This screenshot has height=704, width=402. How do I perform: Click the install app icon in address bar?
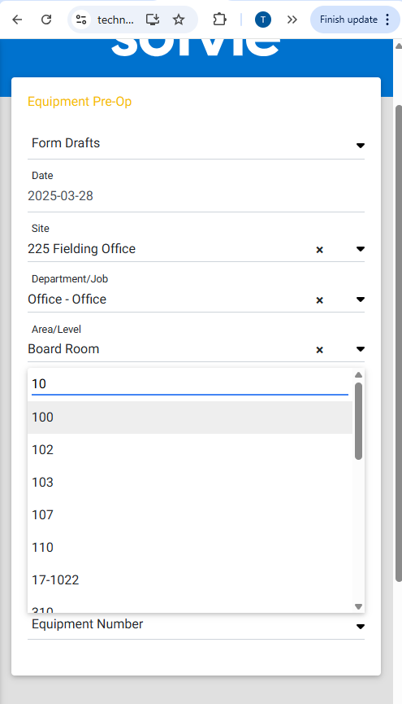point(153,20)
